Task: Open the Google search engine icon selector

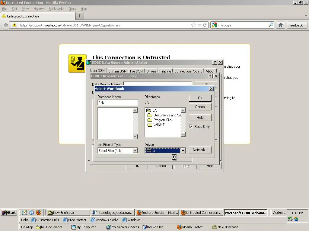Action: [215, 25]
